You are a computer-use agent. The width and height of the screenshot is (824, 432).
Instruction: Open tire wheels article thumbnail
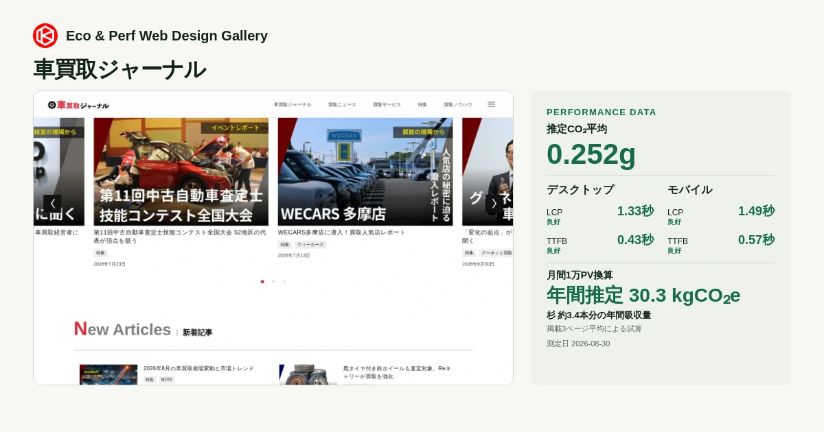(308, 374)
